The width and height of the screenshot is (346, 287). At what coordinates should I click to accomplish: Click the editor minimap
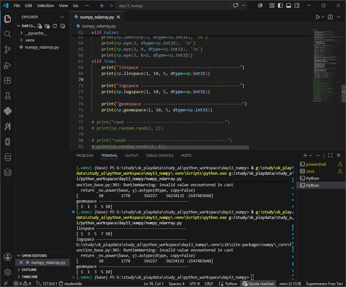click(326, 66)
